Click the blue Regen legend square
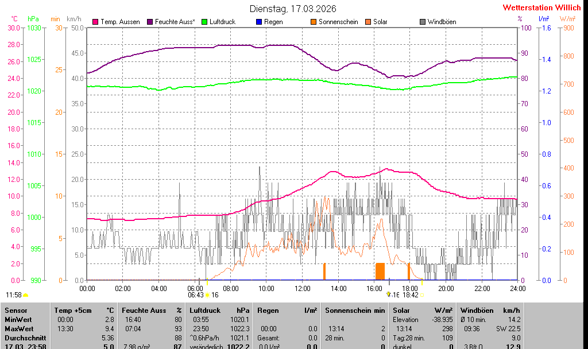The height and width of the screenshot is (349, 588). click(x=259, y=22)
